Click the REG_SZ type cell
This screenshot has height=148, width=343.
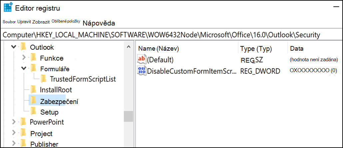251,59
